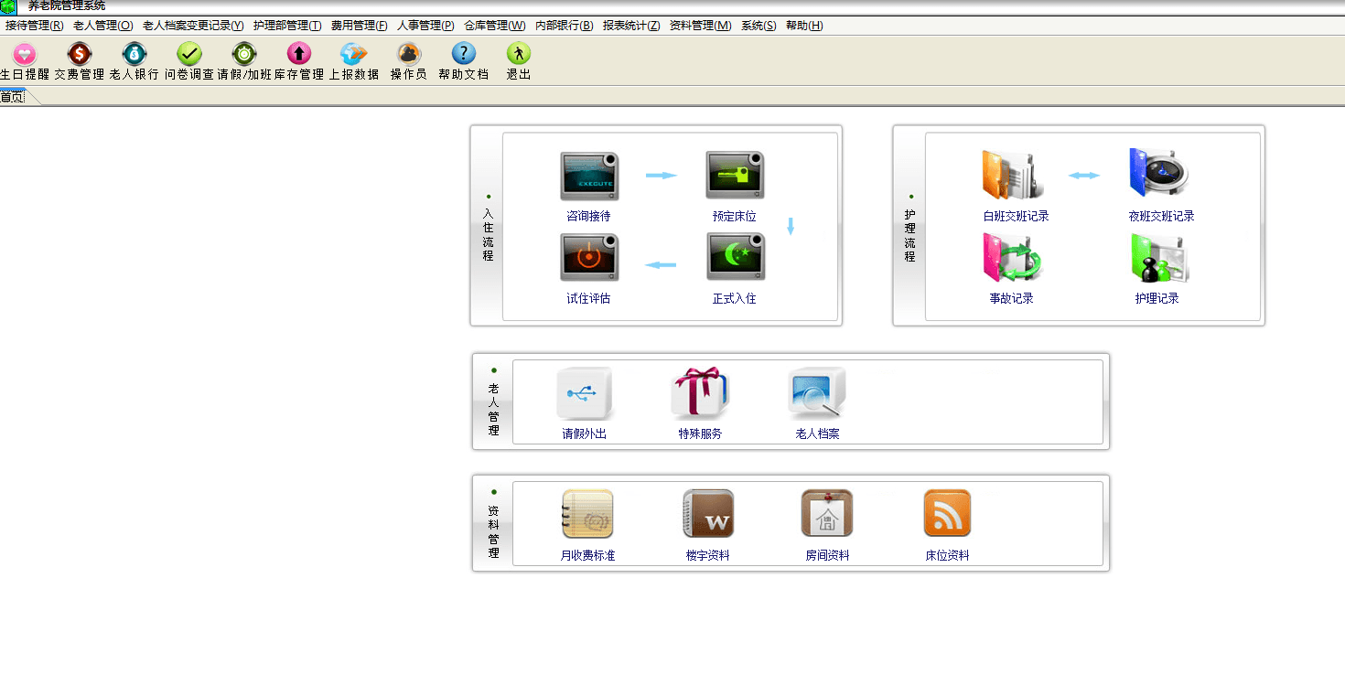Click the 交费管理 payment toolbar icon
This screenshot has height=685, width=1345.
tap(80, 53)
